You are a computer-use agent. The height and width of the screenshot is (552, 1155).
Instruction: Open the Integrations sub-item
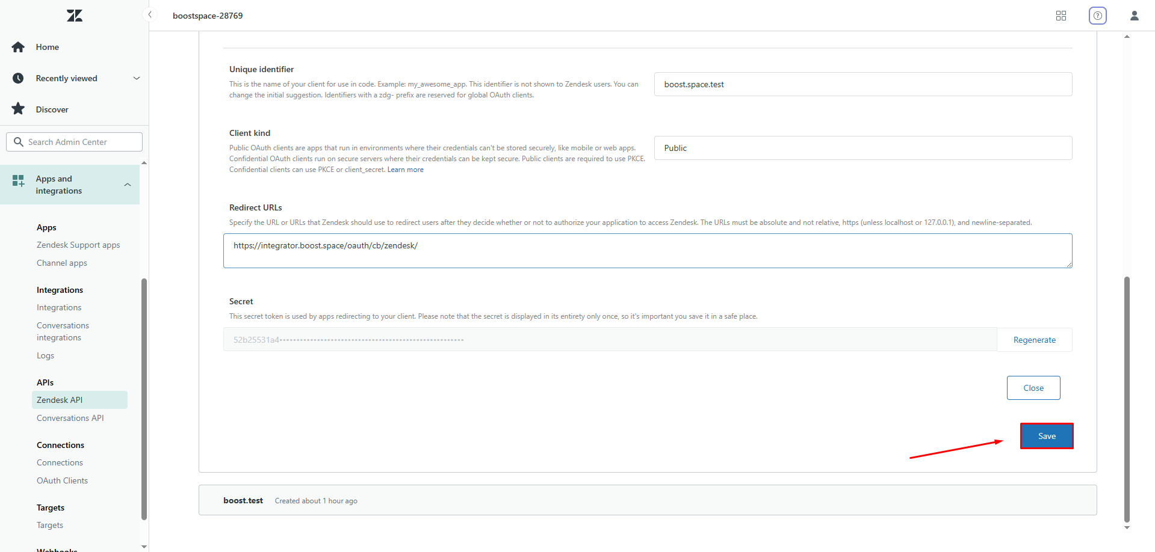pos(59,307)
